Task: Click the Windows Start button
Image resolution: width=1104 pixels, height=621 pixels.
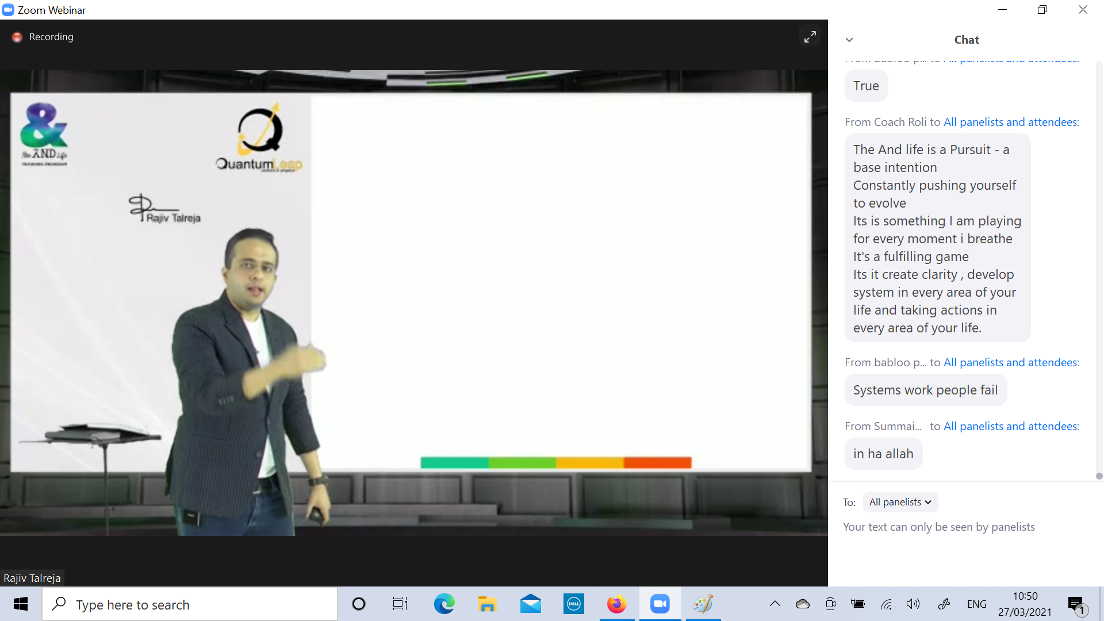Action: point(21,604)
